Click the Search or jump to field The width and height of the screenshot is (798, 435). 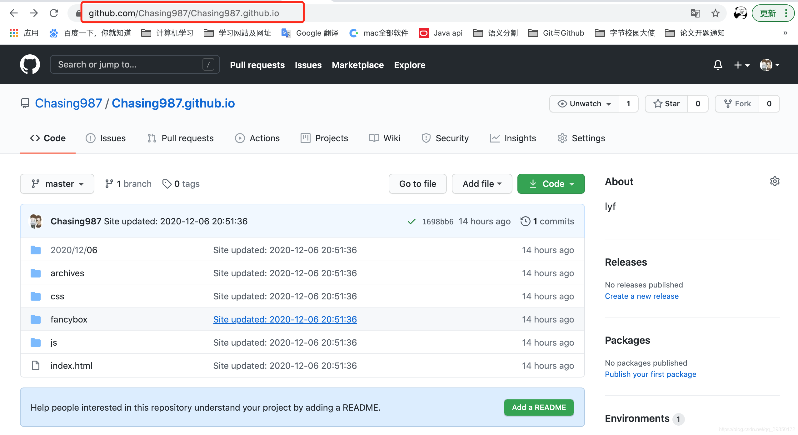click(135, 64)
